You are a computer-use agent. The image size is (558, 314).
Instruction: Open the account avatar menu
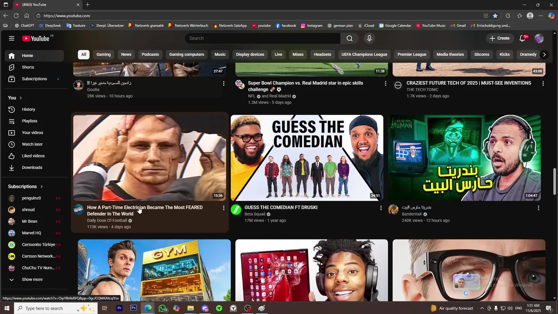click(x=539, y=38)
